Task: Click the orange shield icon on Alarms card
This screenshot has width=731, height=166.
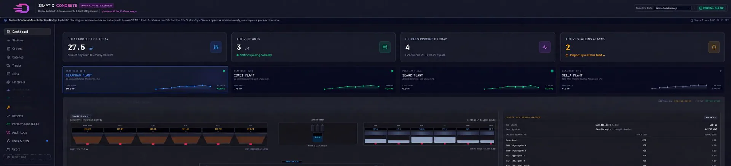Action: point(714,47)
